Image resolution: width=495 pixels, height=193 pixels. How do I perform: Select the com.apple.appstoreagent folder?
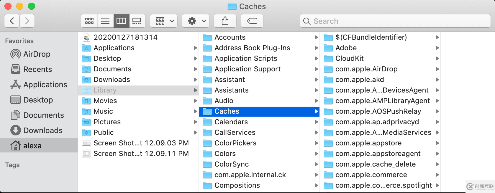point(381,154)
